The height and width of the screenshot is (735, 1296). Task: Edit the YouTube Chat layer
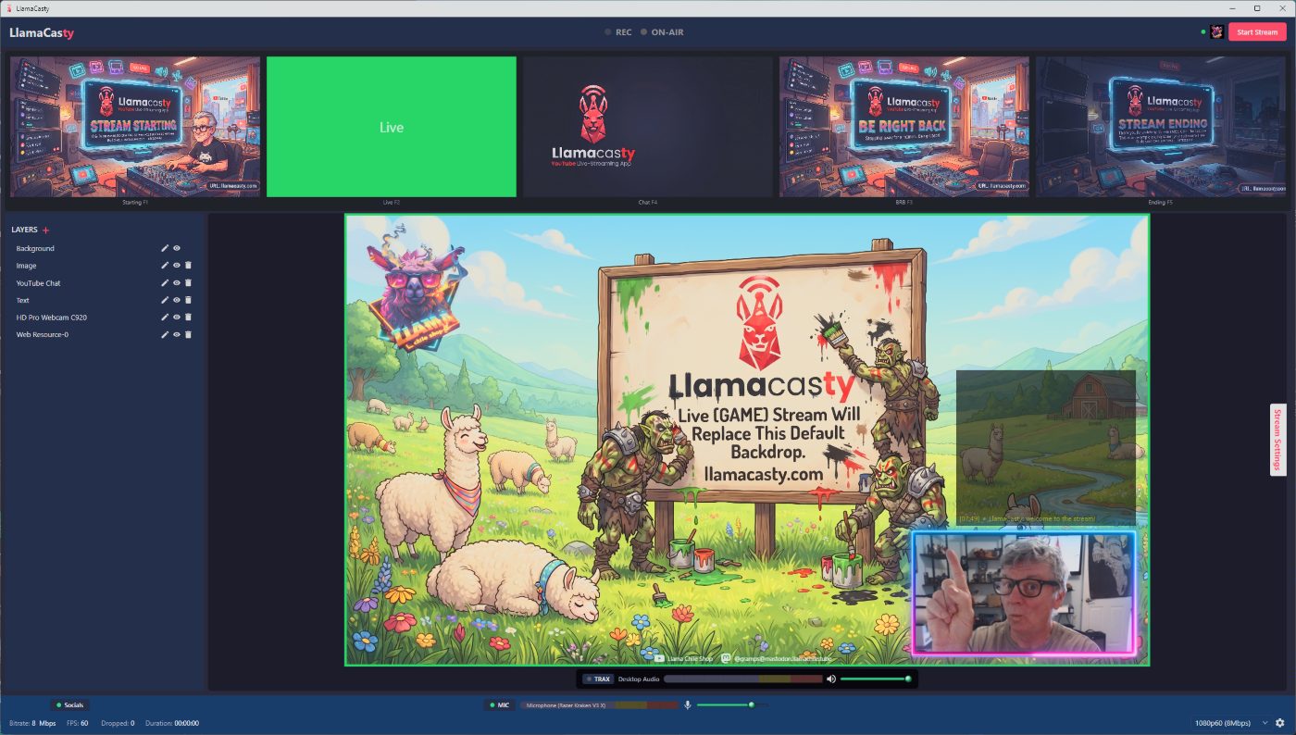tap(165, 283)
